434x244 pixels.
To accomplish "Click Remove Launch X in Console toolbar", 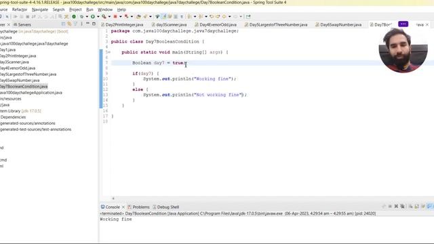I will (396, 206).
